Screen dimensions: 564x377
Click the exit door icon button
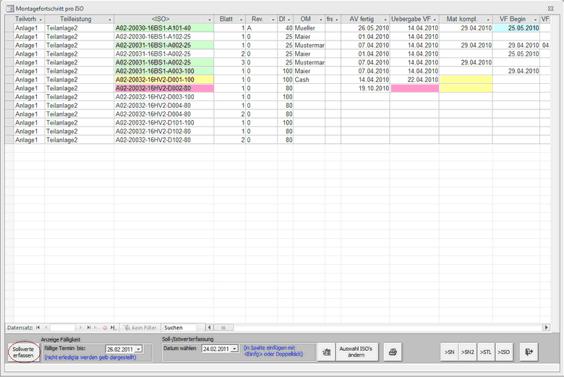click(531, 352)
